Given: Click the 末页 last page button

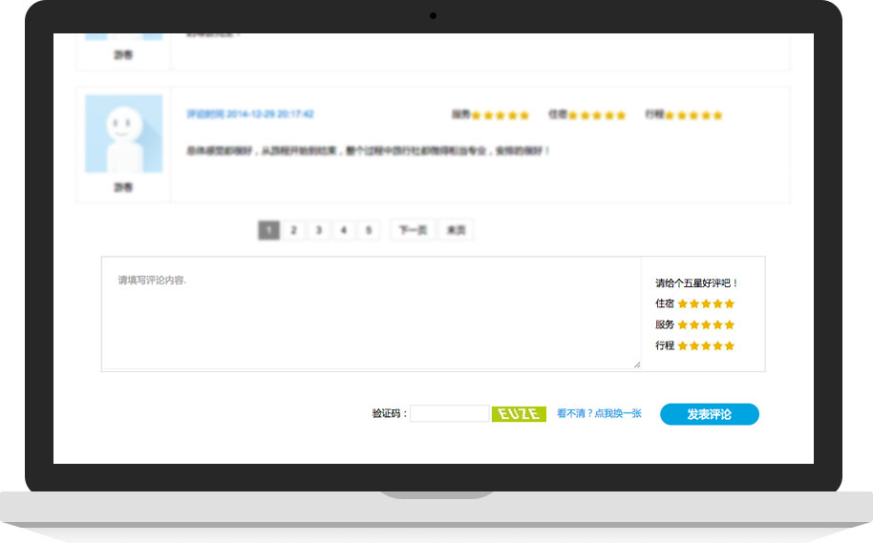Looking at the screenshot, I should [456, 230].
